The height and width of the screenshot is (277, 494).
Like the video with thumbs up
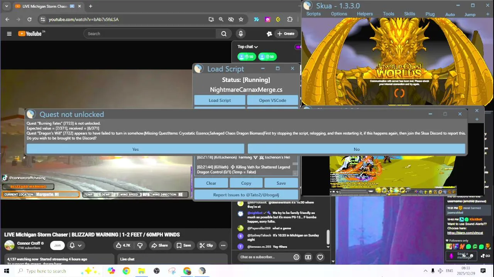coord(123,245)
